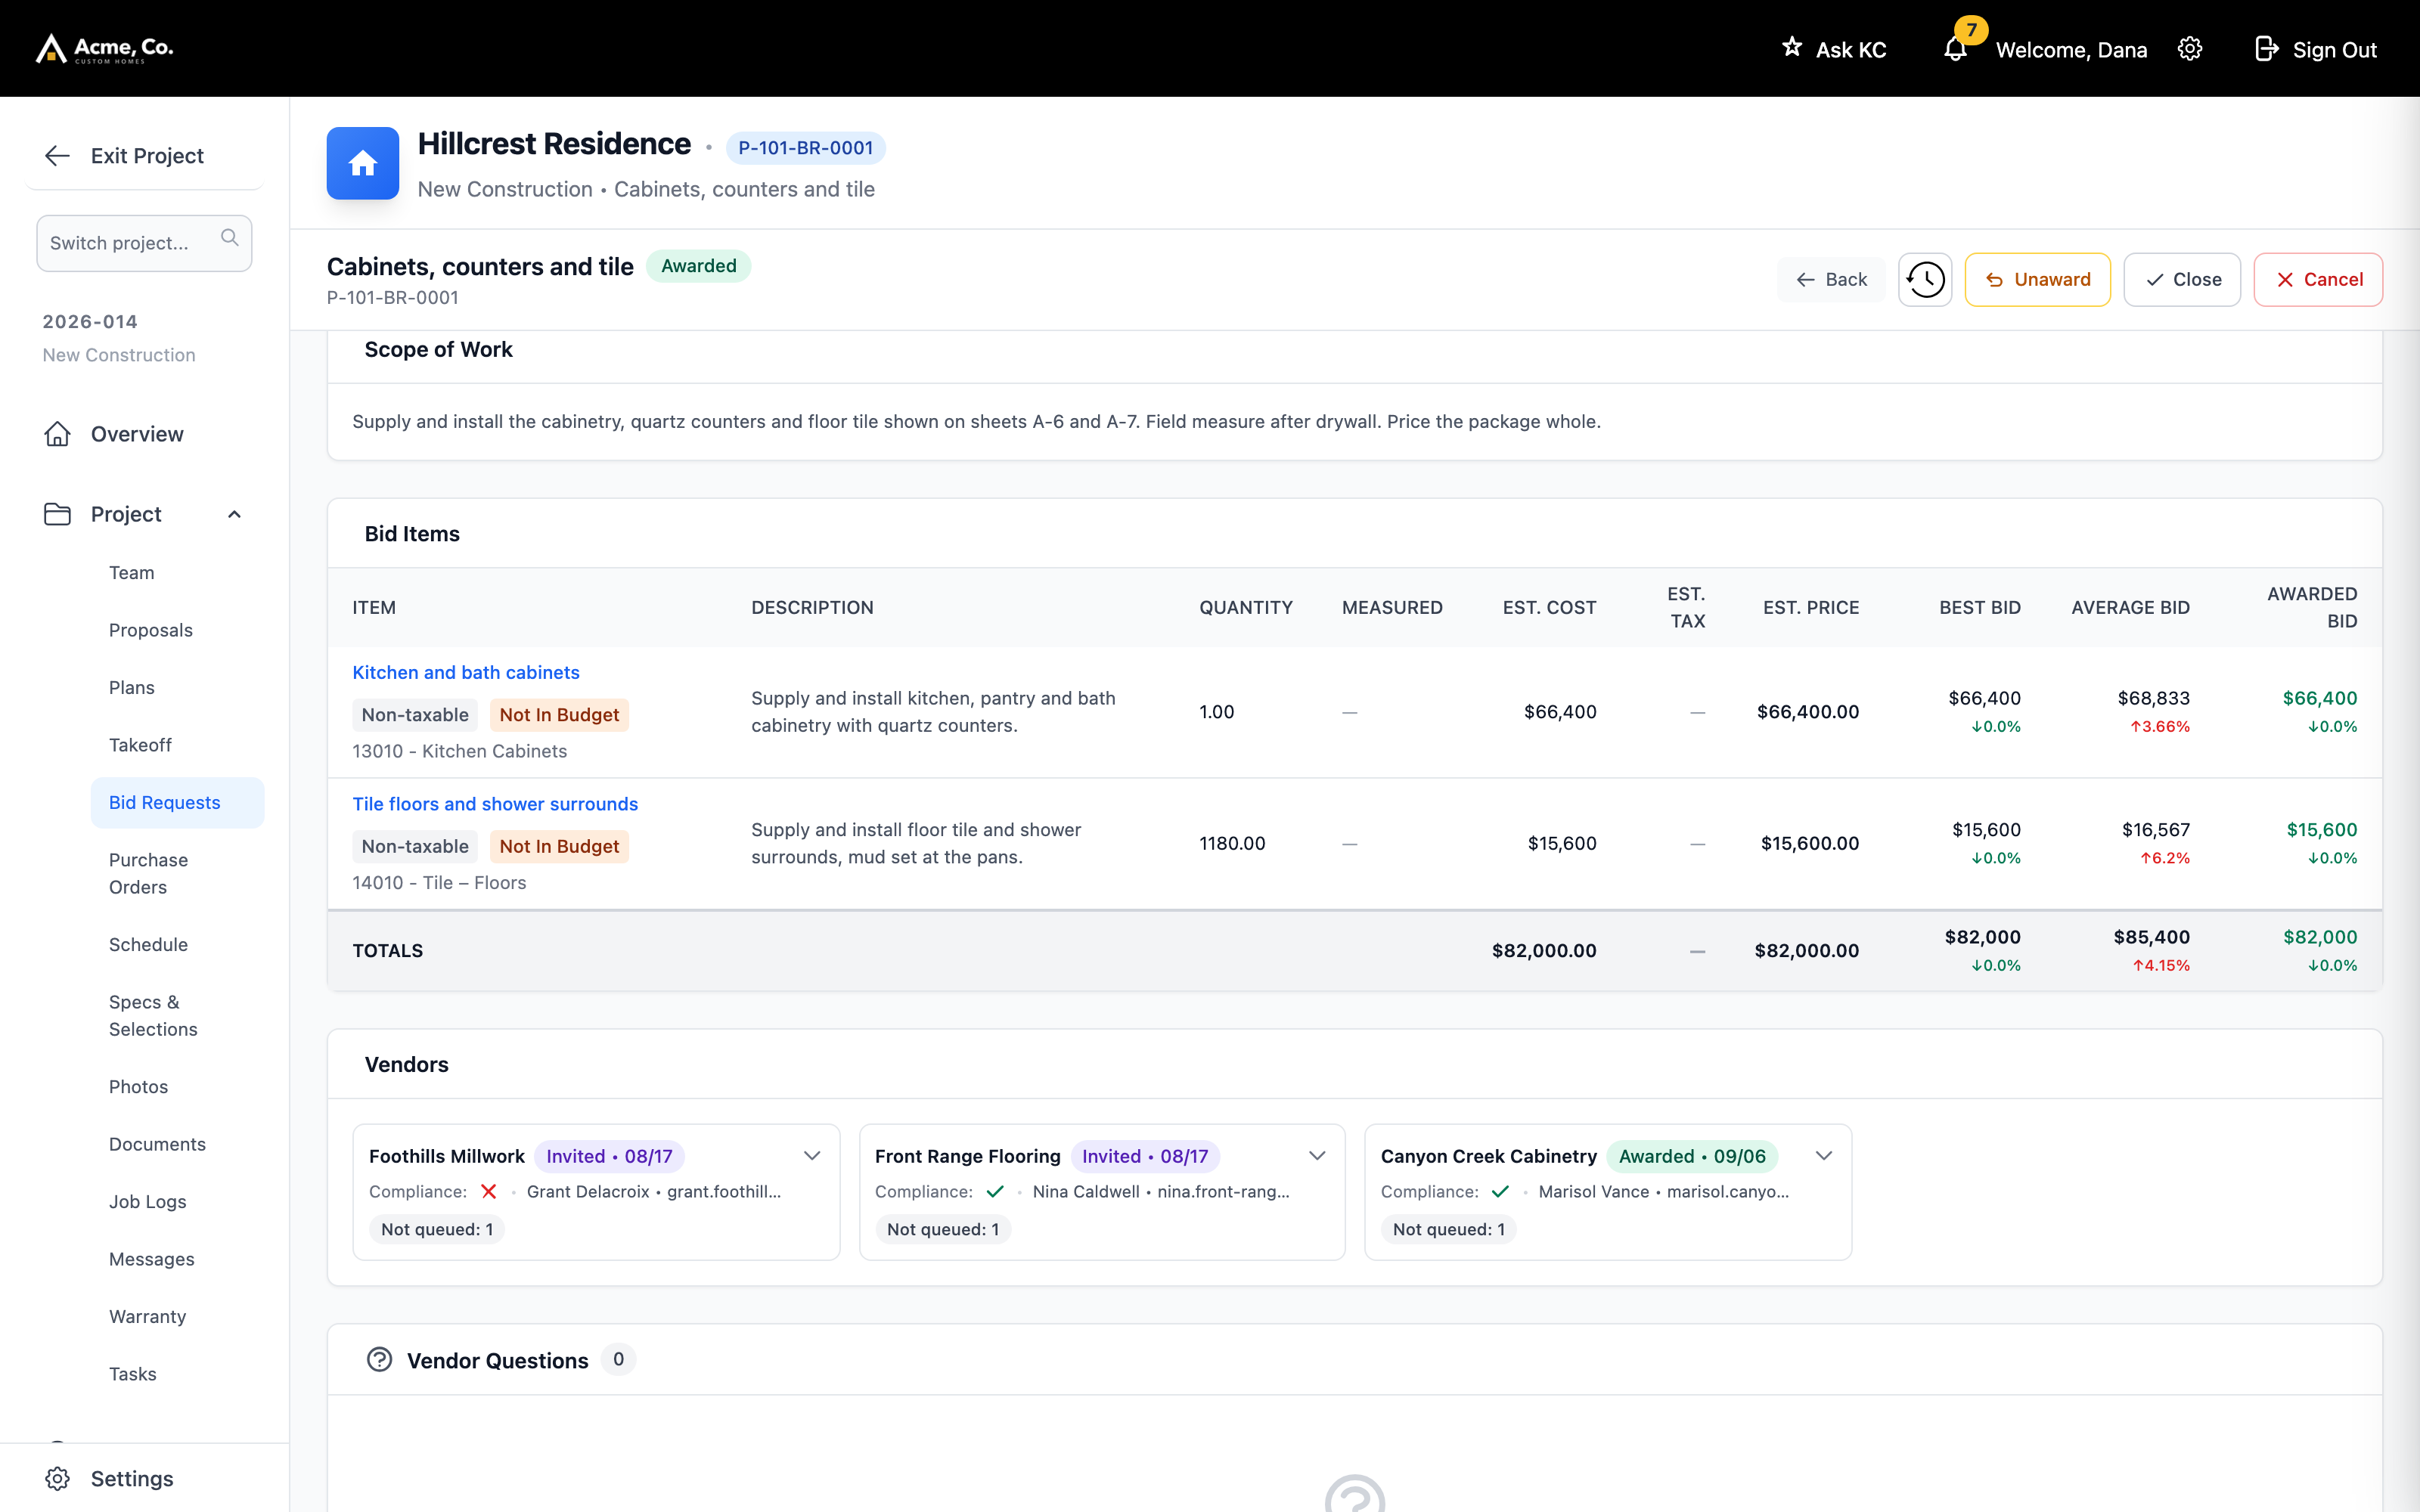This screenshot has width=2420, height=1512.
Task: Click Not In Budget tag on Kitchen cabinets
Action: pyautogui.click(x=559, y=715)
